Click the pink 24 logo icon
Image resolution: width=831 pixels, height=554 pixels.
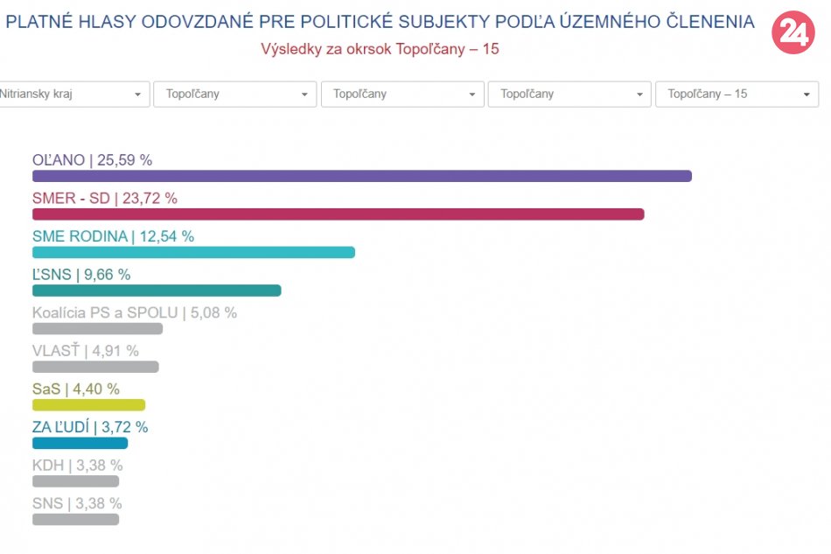(x=793, y=32)
